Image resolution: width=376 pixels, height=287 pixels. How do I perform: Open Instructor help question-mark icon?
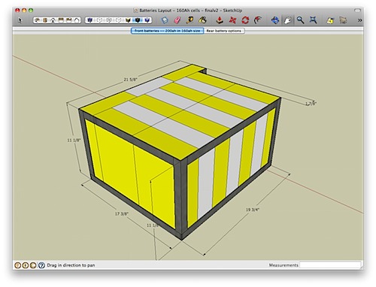41,265
